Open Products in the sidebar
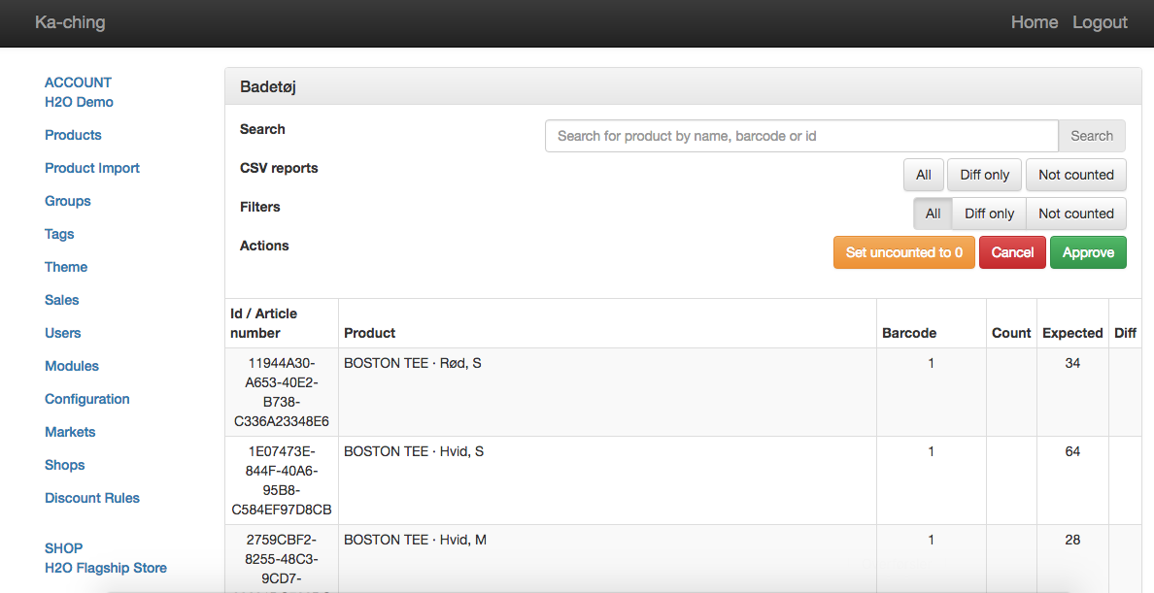Image resolution: width=1154 pixels, height=593 pixels. (73, 135)
